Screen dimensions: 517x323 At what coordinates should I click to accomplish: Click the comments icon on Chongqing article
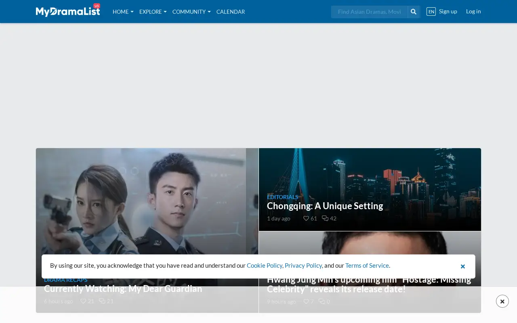[325, 218]
